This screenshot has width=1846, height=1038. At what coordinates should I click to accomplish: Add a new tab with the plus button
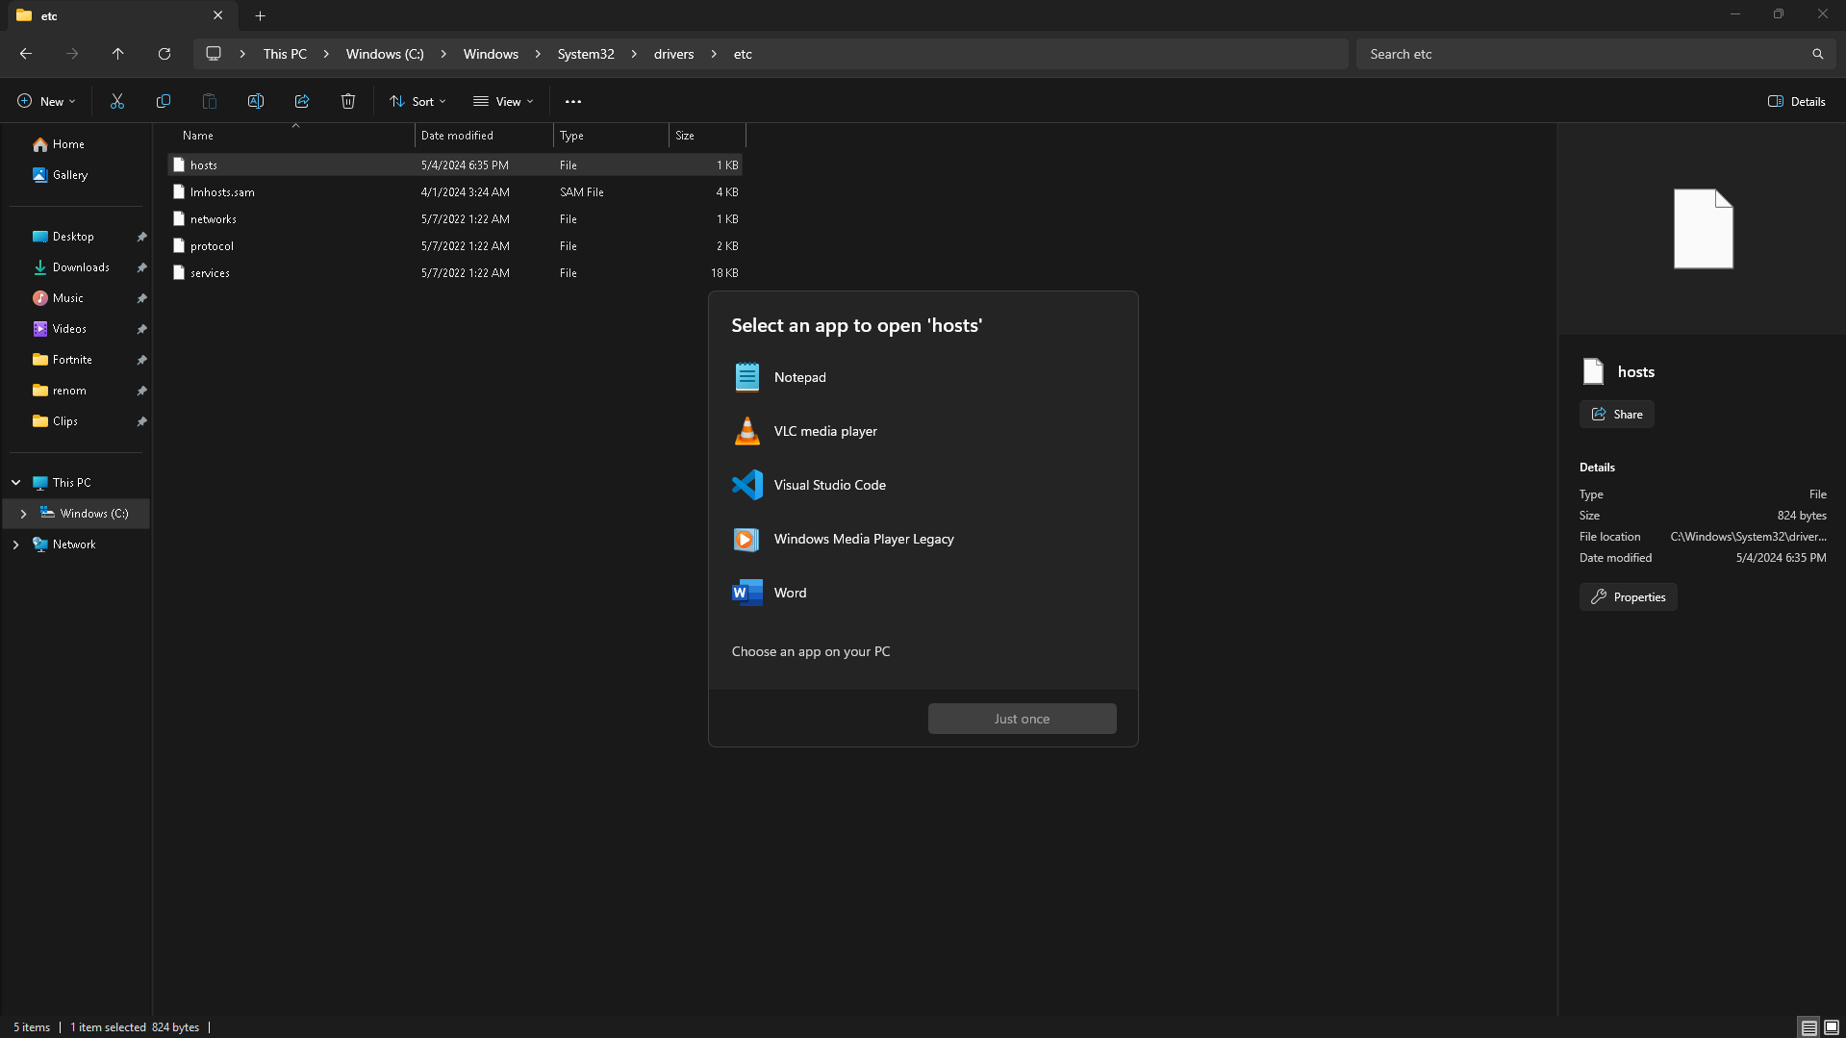tap(261, 15)
